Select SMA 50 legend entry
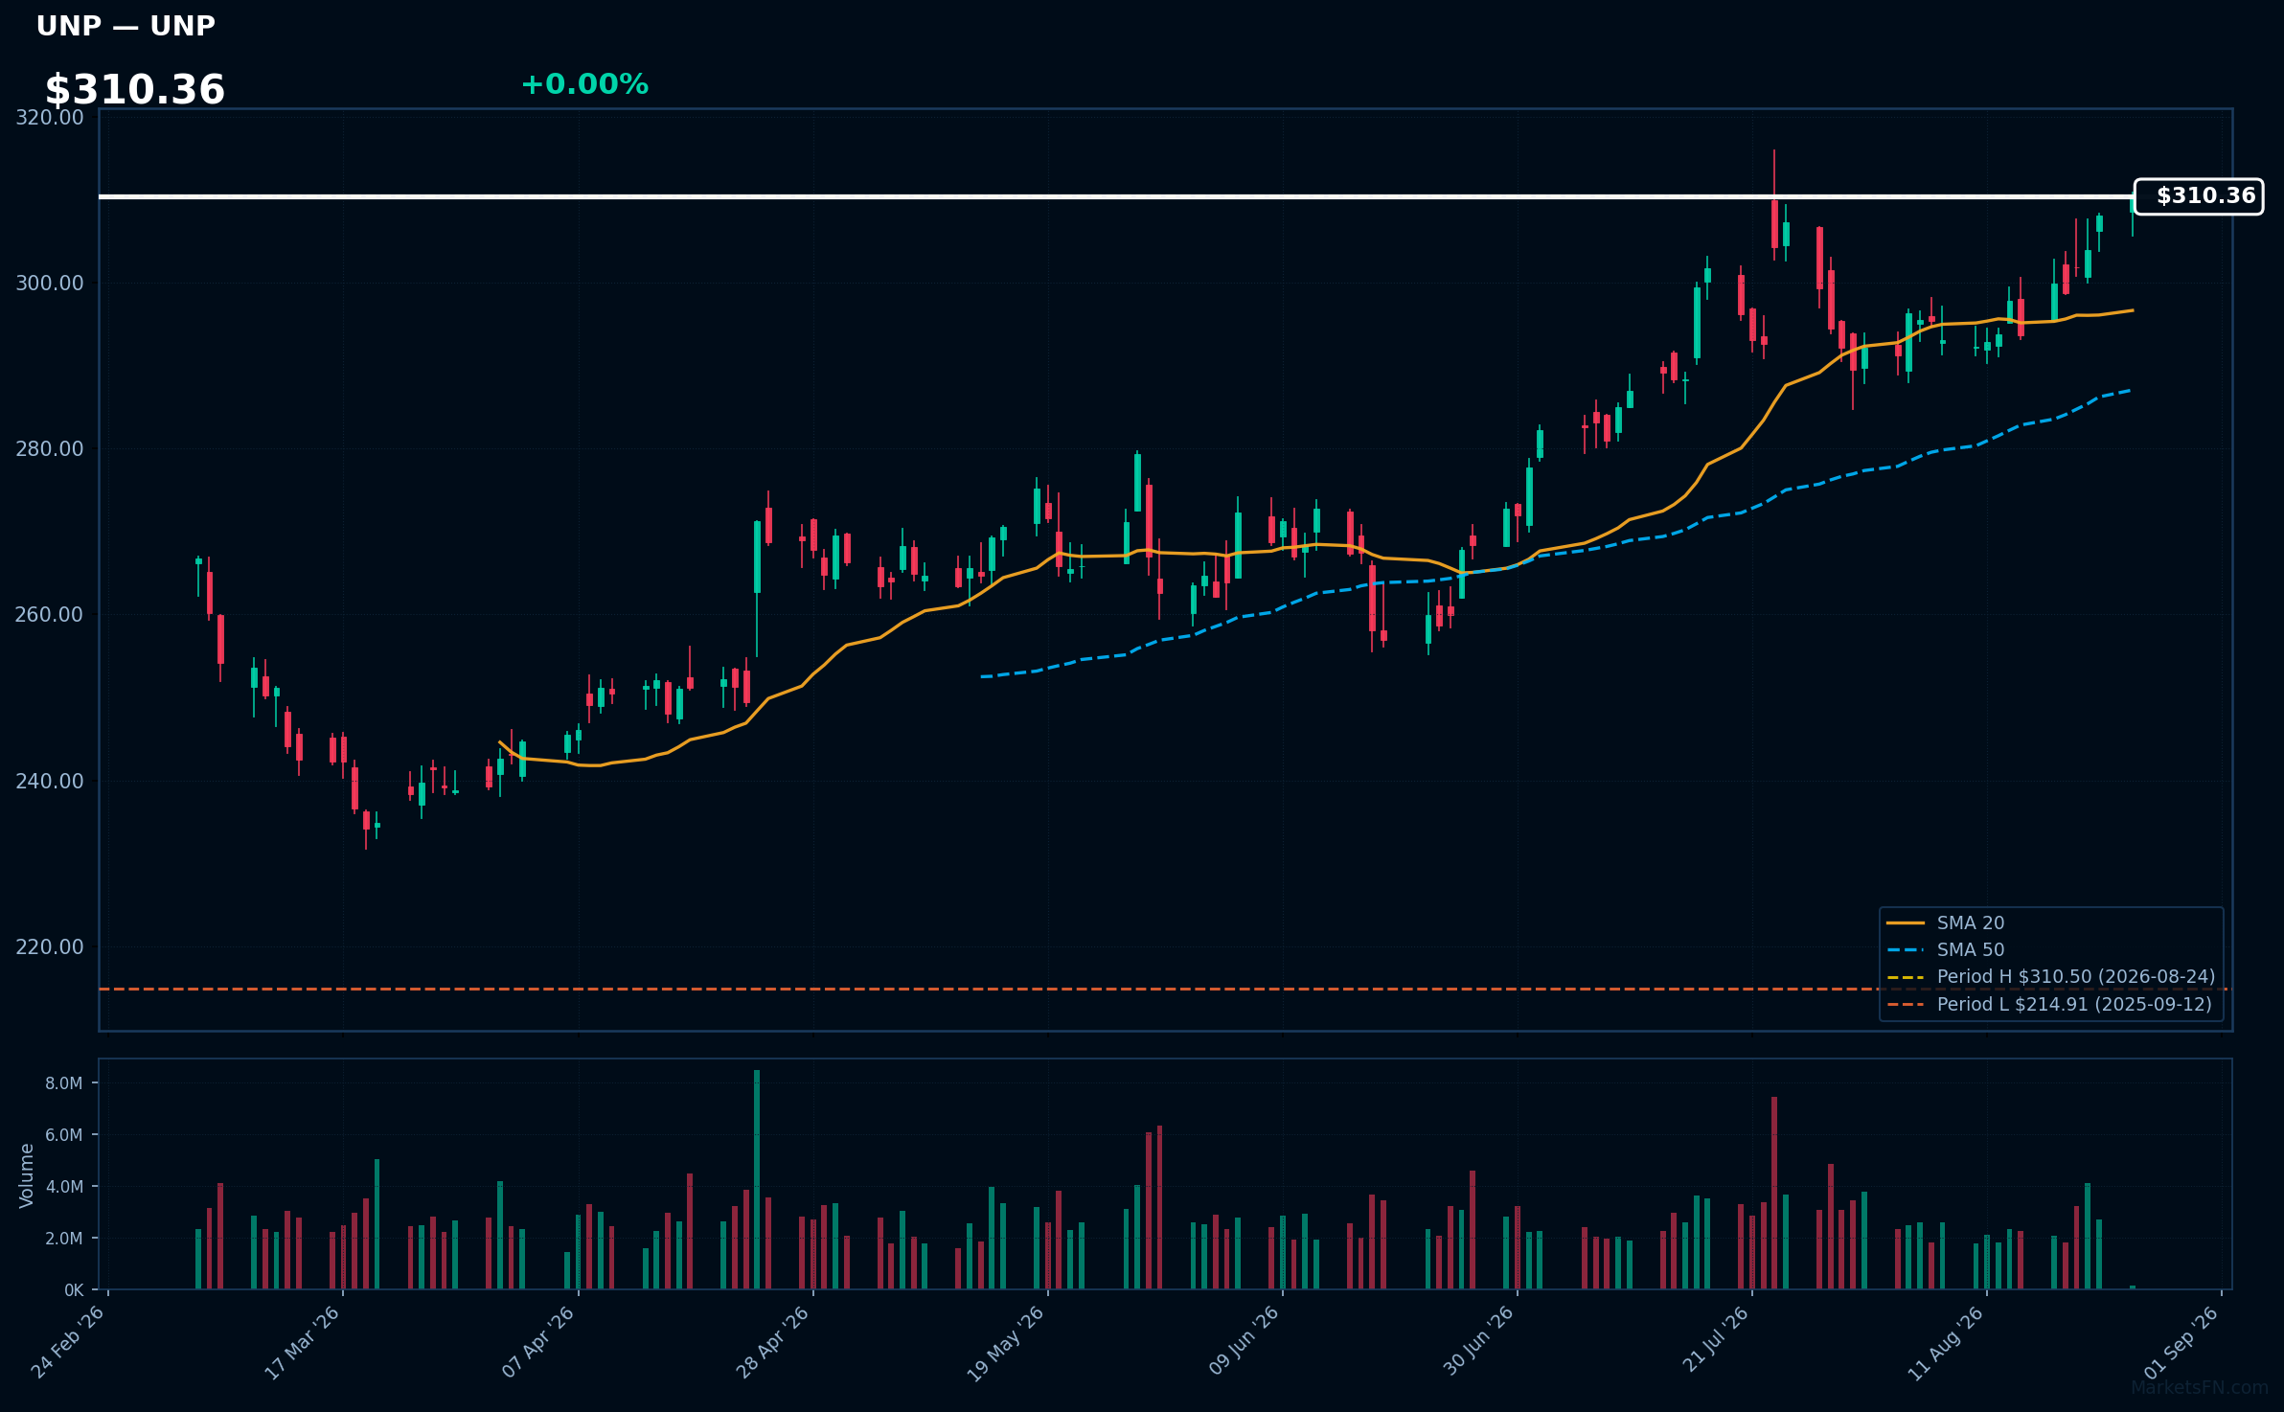Screen dimensions: 2284x1412 click(1945, 949)
